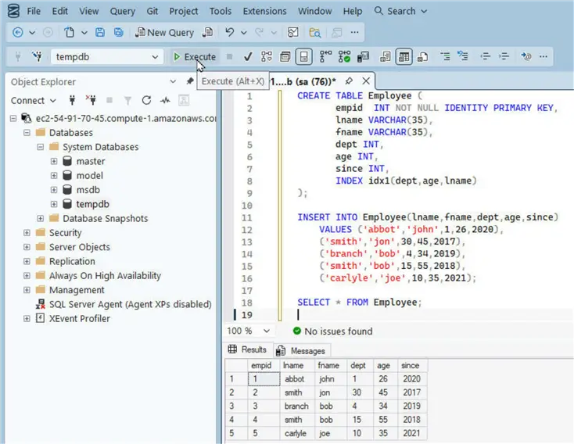This screenshot has height=444, width=574.
Task: Click the single-floppy Save icon
Action: [100, 33]
